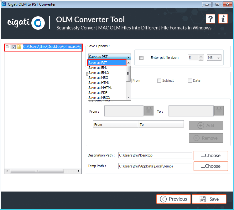This screenshot has height=210, width=234.
Task: Click the Add date range button
Action: pos(206,125)
